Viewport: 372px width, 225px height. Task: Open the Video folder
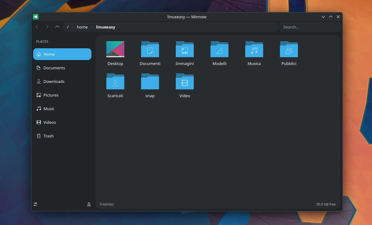[x=185, y=85]
